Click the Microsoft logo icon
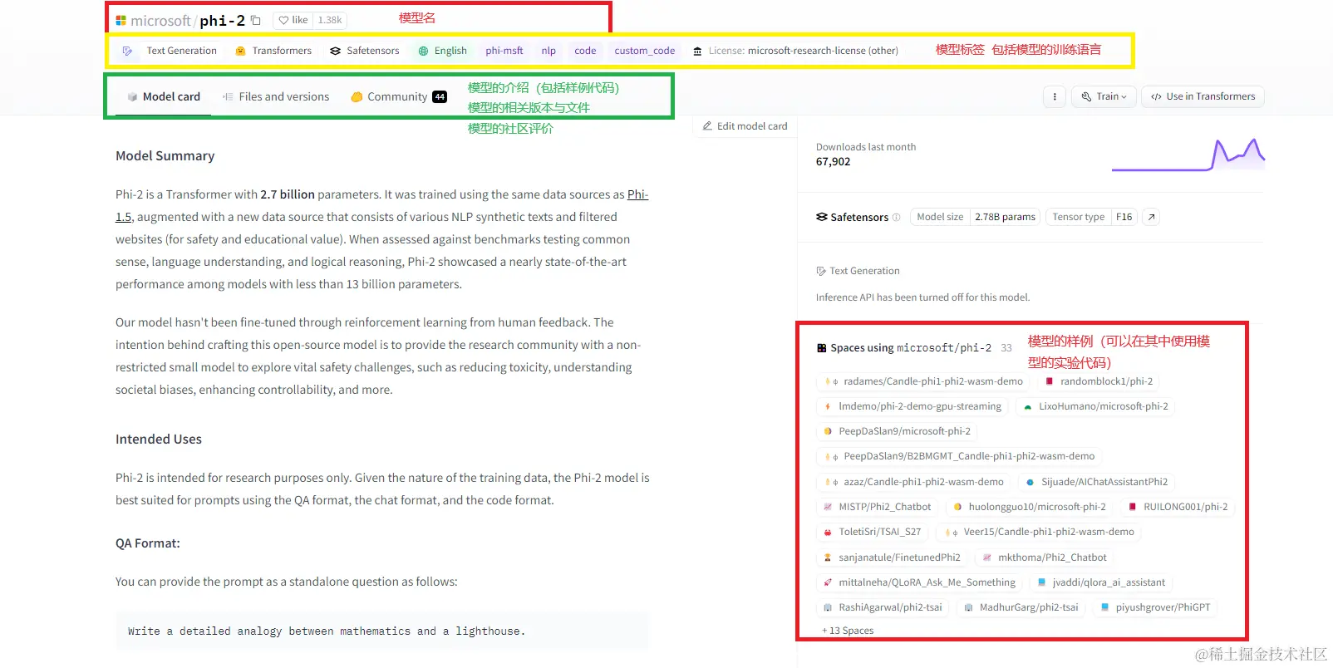Image resolution: width=1333 pixels, height=668 pixels. coord(121,21)
